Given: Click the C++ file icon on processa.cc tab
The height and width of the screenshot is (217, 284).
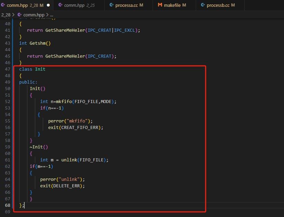Looking at the screenshot, I should [x=112, y=5].
